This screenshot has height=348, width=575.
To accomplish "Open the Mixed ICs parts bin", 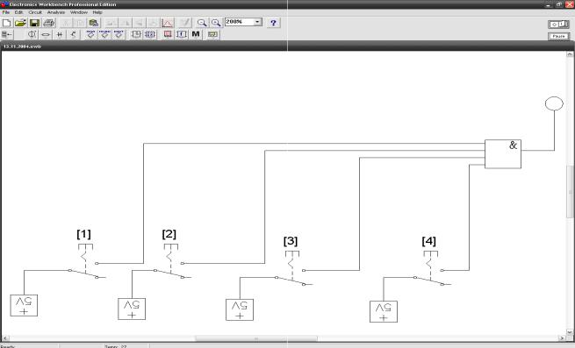I will [104, 34].
